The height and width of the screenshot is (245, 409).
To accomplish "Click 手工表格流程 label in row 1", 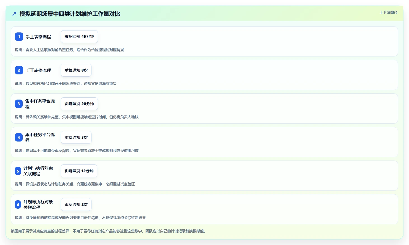I will click(x=38, y=37).
